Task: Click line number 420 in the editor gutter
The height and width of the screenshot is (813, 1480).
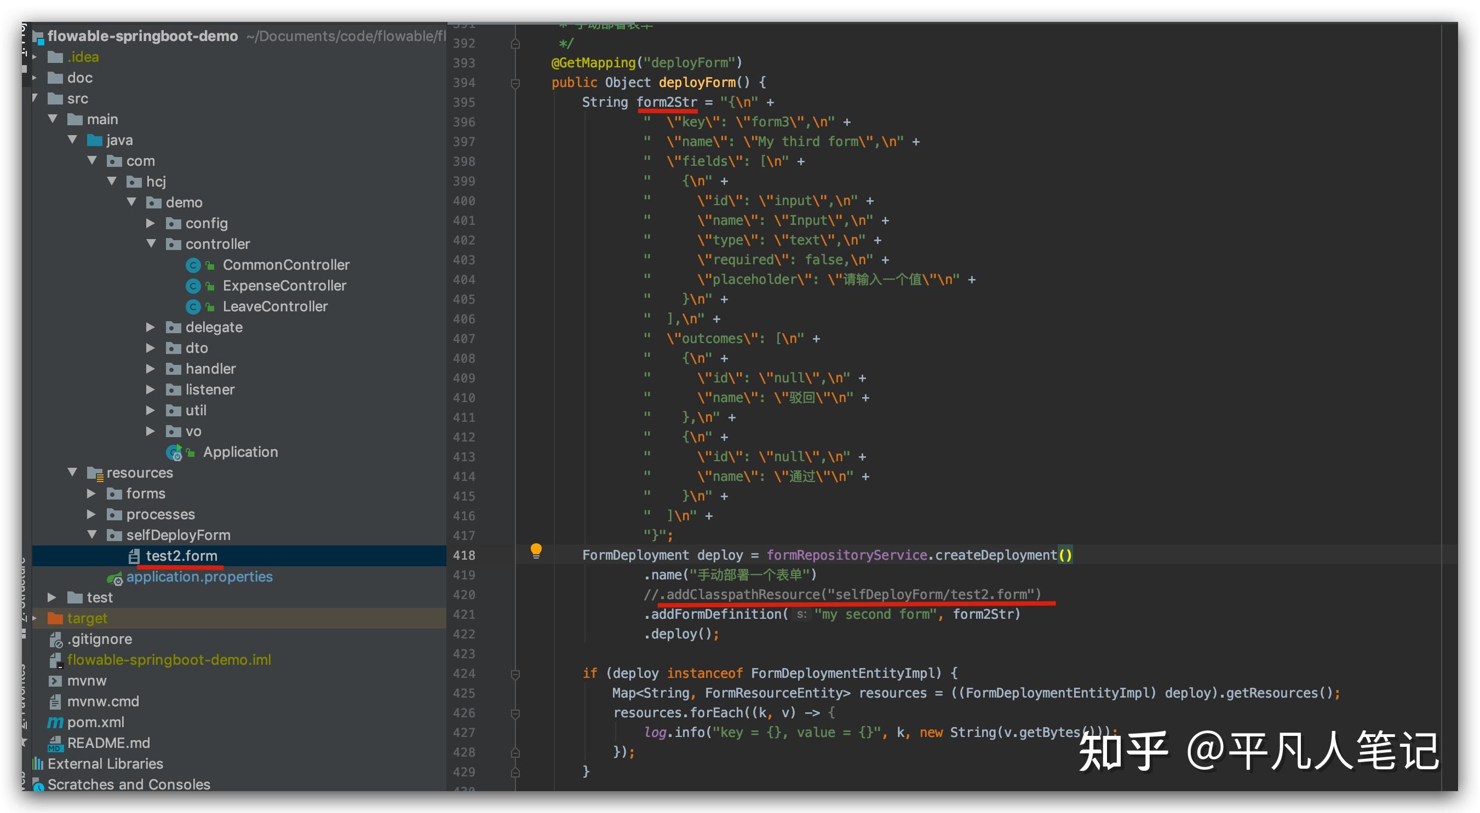Action: (464, 595)
